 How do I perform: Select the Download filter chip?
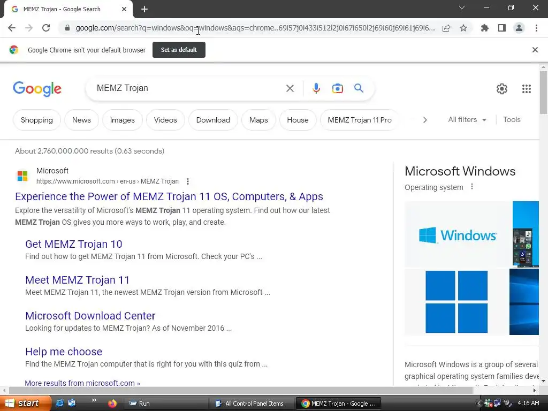click(x=213, y=120)
